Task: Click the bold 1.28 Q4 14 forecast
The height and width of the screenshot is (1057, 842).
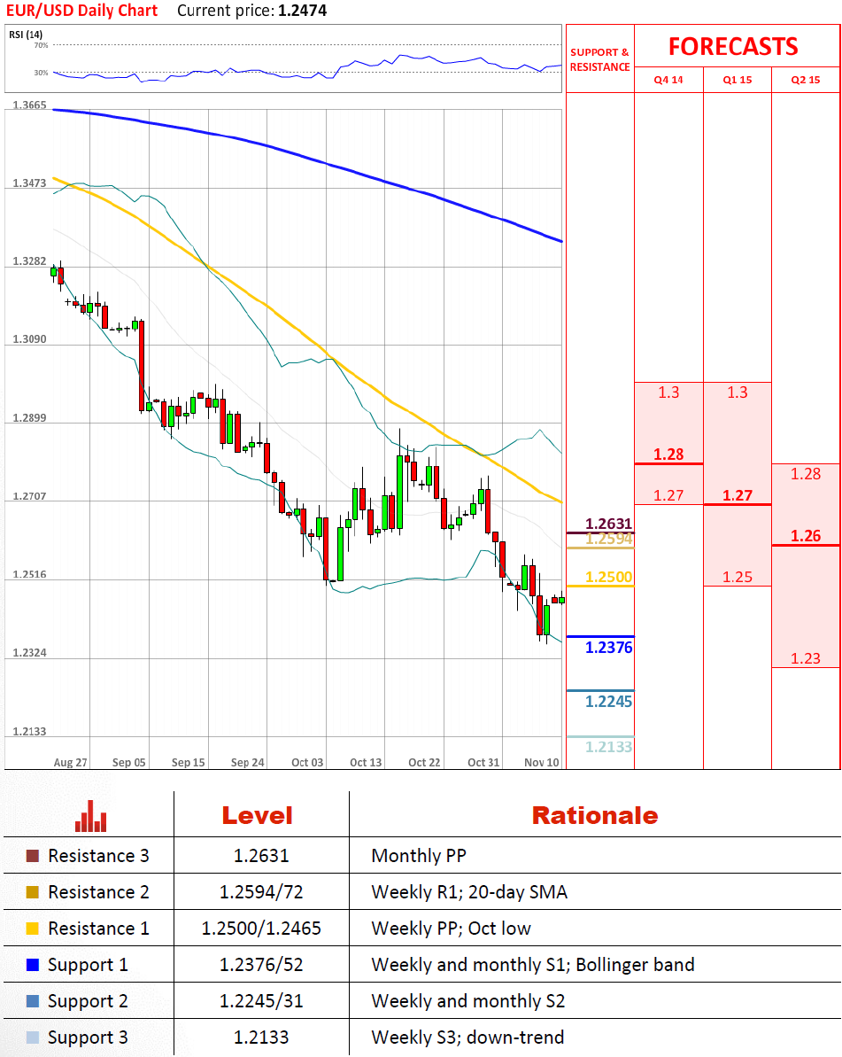Action: pyautogui.click(x=668, y=455)
